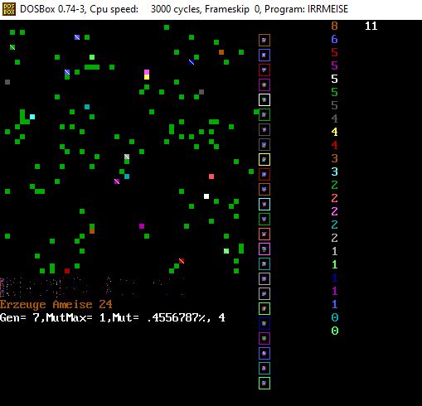Click the yellow score number 4
Screen dimensions: 422x406
click(x=334, y=132)
